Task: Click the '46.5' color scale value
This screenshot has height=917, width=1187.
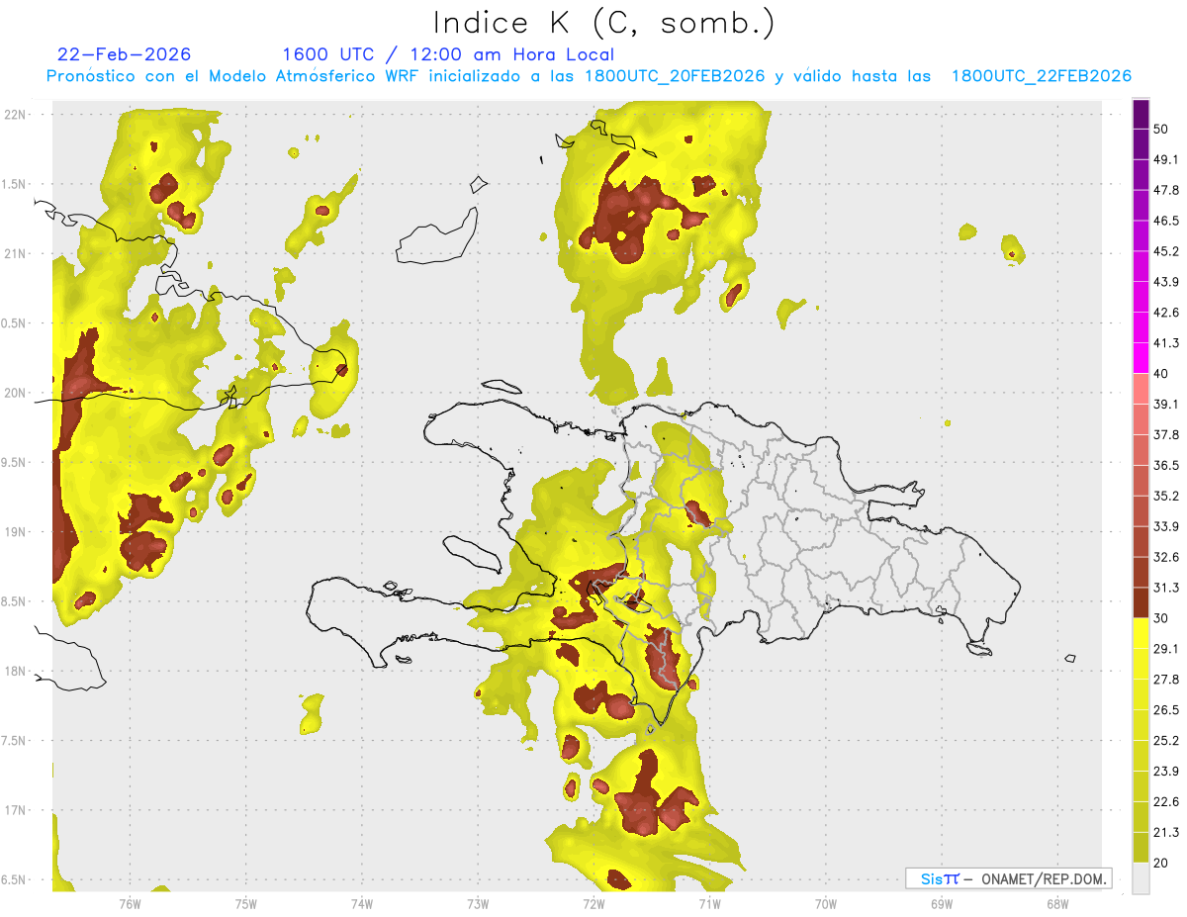Action: (1166, 221)
